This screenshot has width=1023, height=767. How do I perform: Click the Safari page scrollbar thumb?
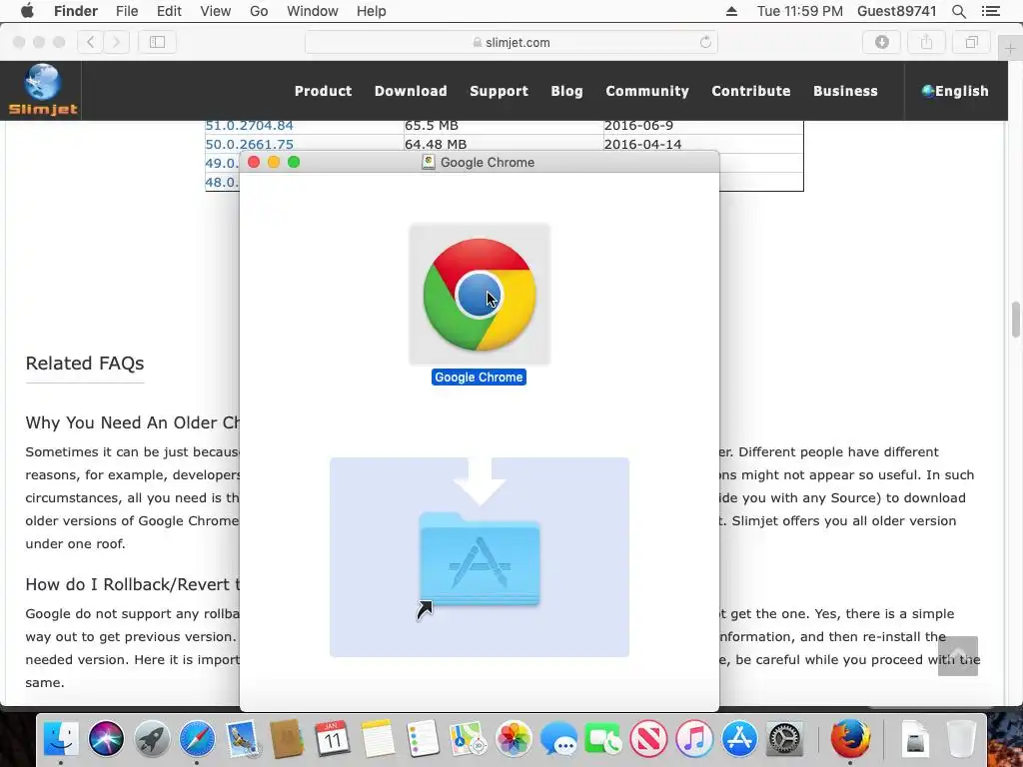pyautogui.click(x=1015, y=320)
